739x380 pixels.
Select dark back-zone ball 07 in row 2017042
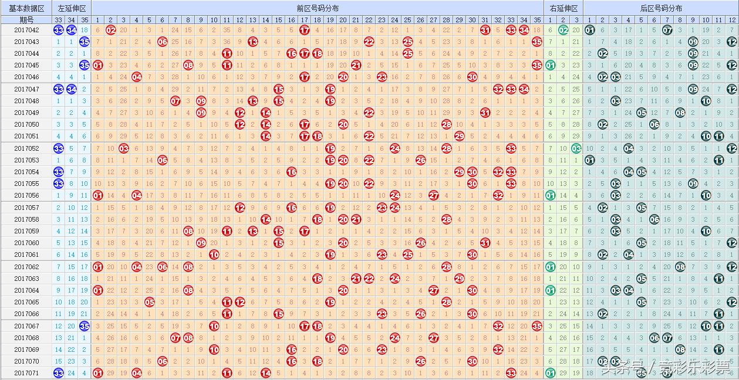tap(667, 30)
